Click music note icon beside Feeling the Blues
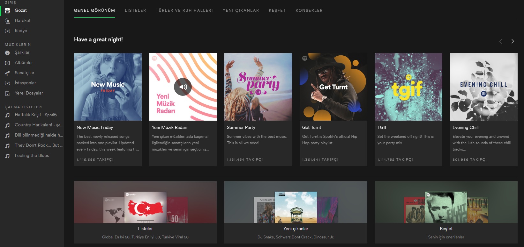 click(x=7, y=156)
